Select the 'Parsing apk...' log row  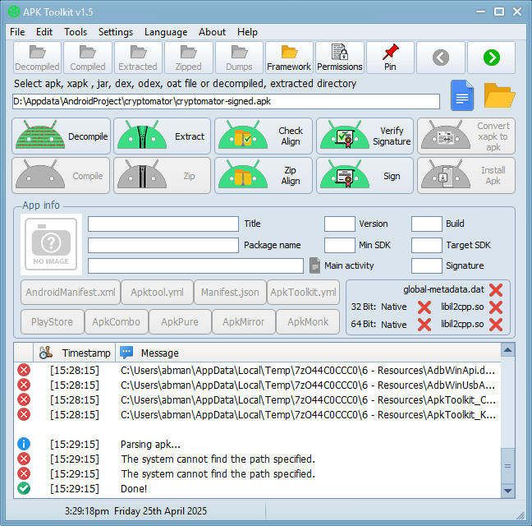tap(257, 444)
